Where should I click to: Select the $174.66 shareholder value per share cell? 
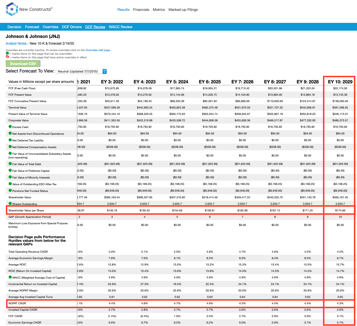point(340,210)
